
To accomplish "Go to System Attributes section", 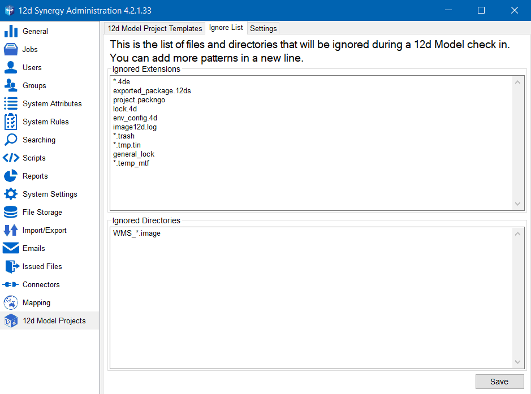I will coord(52,103).
